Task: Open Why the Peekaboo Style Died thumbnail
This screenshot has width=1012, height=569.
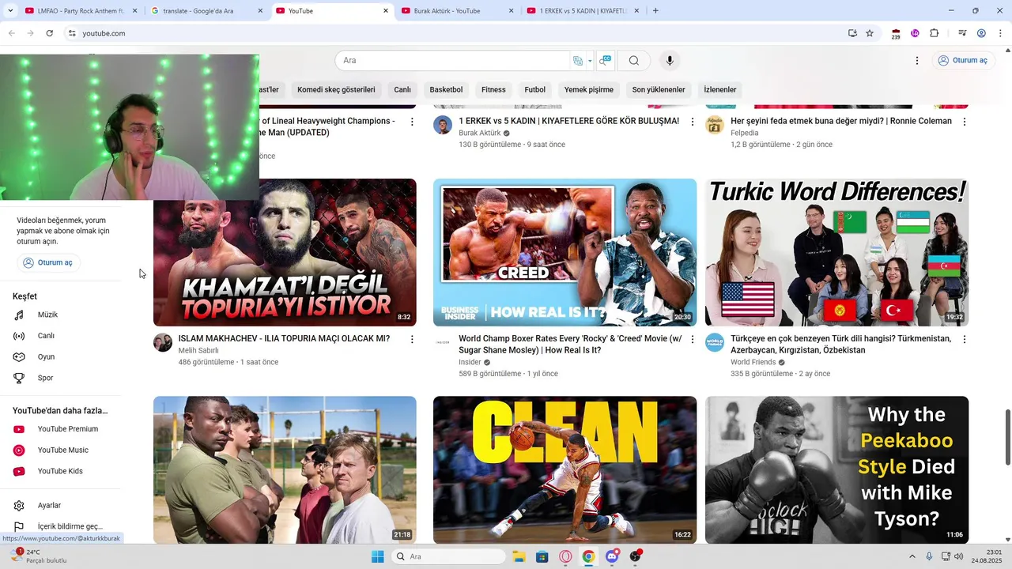Action: [836, 469]
